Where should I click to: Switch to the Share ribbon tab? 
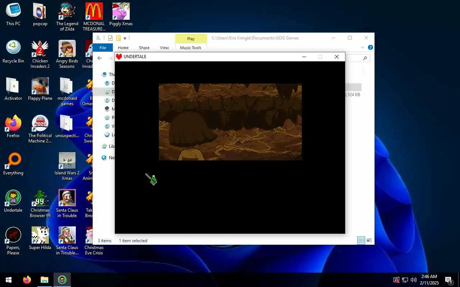click(144, 48)
